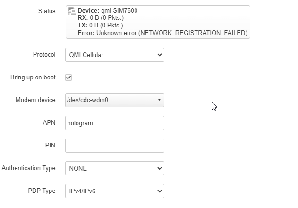Click the Protocol dropdown chevron arrow

click(160, 55)
